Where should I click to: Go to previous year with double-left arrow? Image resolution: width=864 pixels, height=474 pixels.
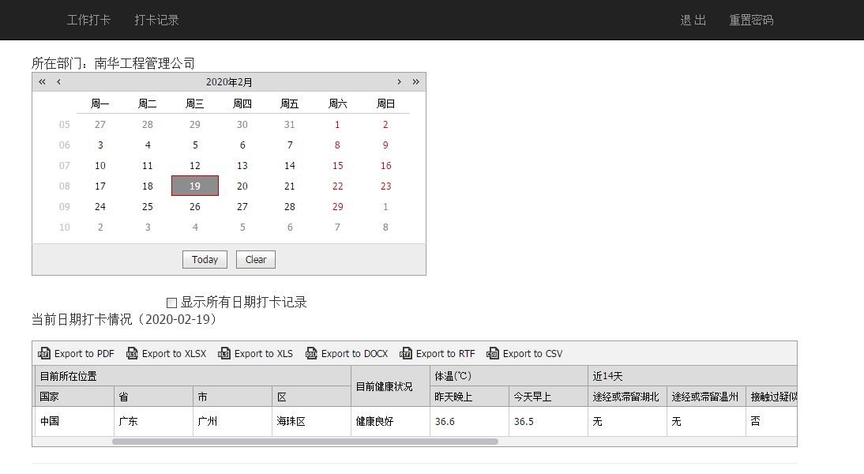43,82
